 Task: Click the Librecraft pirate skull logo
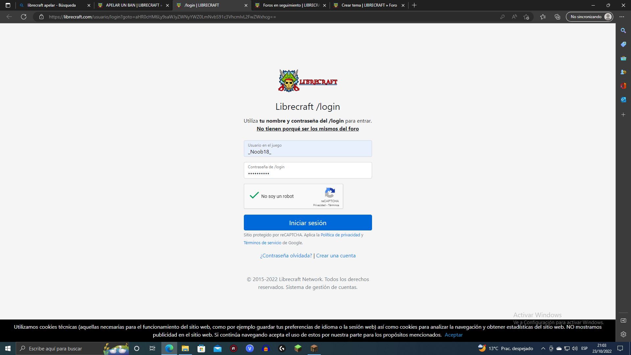pyautogui.click(x=308, y=81)
